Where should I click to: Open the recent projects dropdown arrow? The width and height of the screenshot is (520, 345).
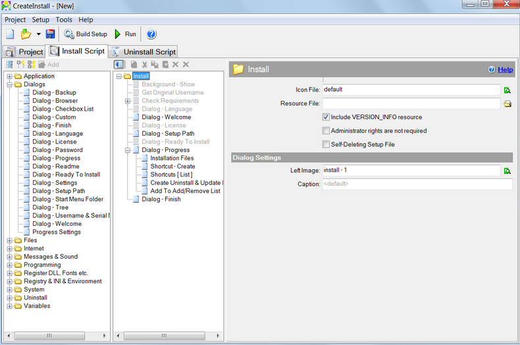pyautogui.click(x=38, y=34)
